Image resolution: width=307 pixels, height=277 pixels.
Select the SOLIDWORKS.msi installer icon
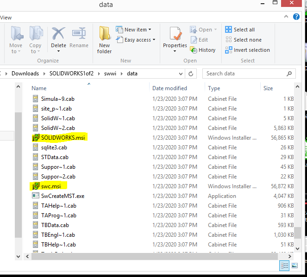(x=36, y=138)
